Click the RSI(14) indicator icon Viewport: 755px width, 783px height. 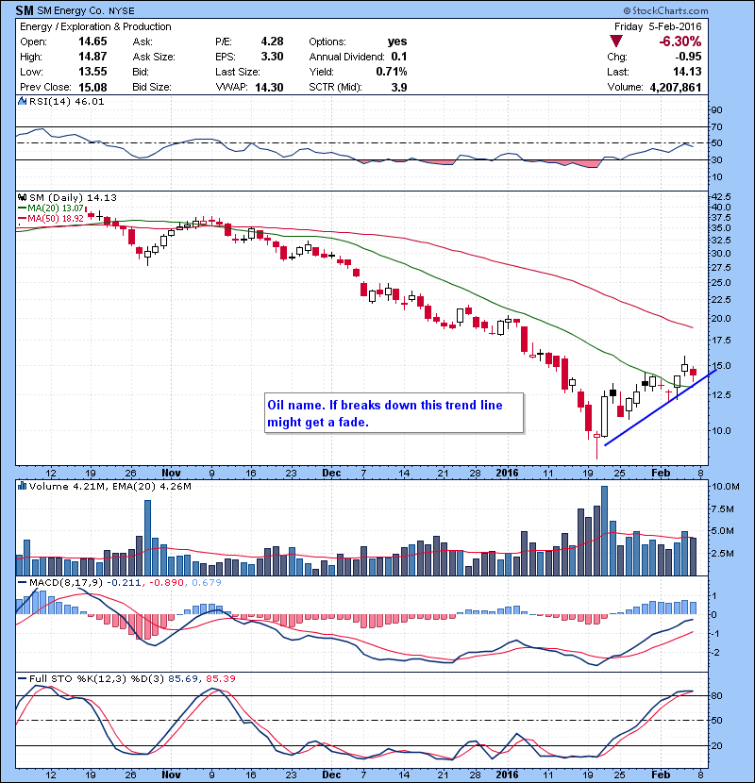click(x=23, y=101)
